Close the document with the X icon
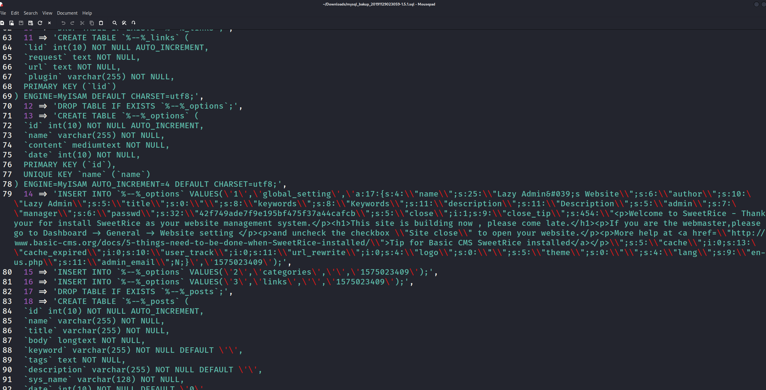This screenshot has width=766, height=390. [49, 23]
